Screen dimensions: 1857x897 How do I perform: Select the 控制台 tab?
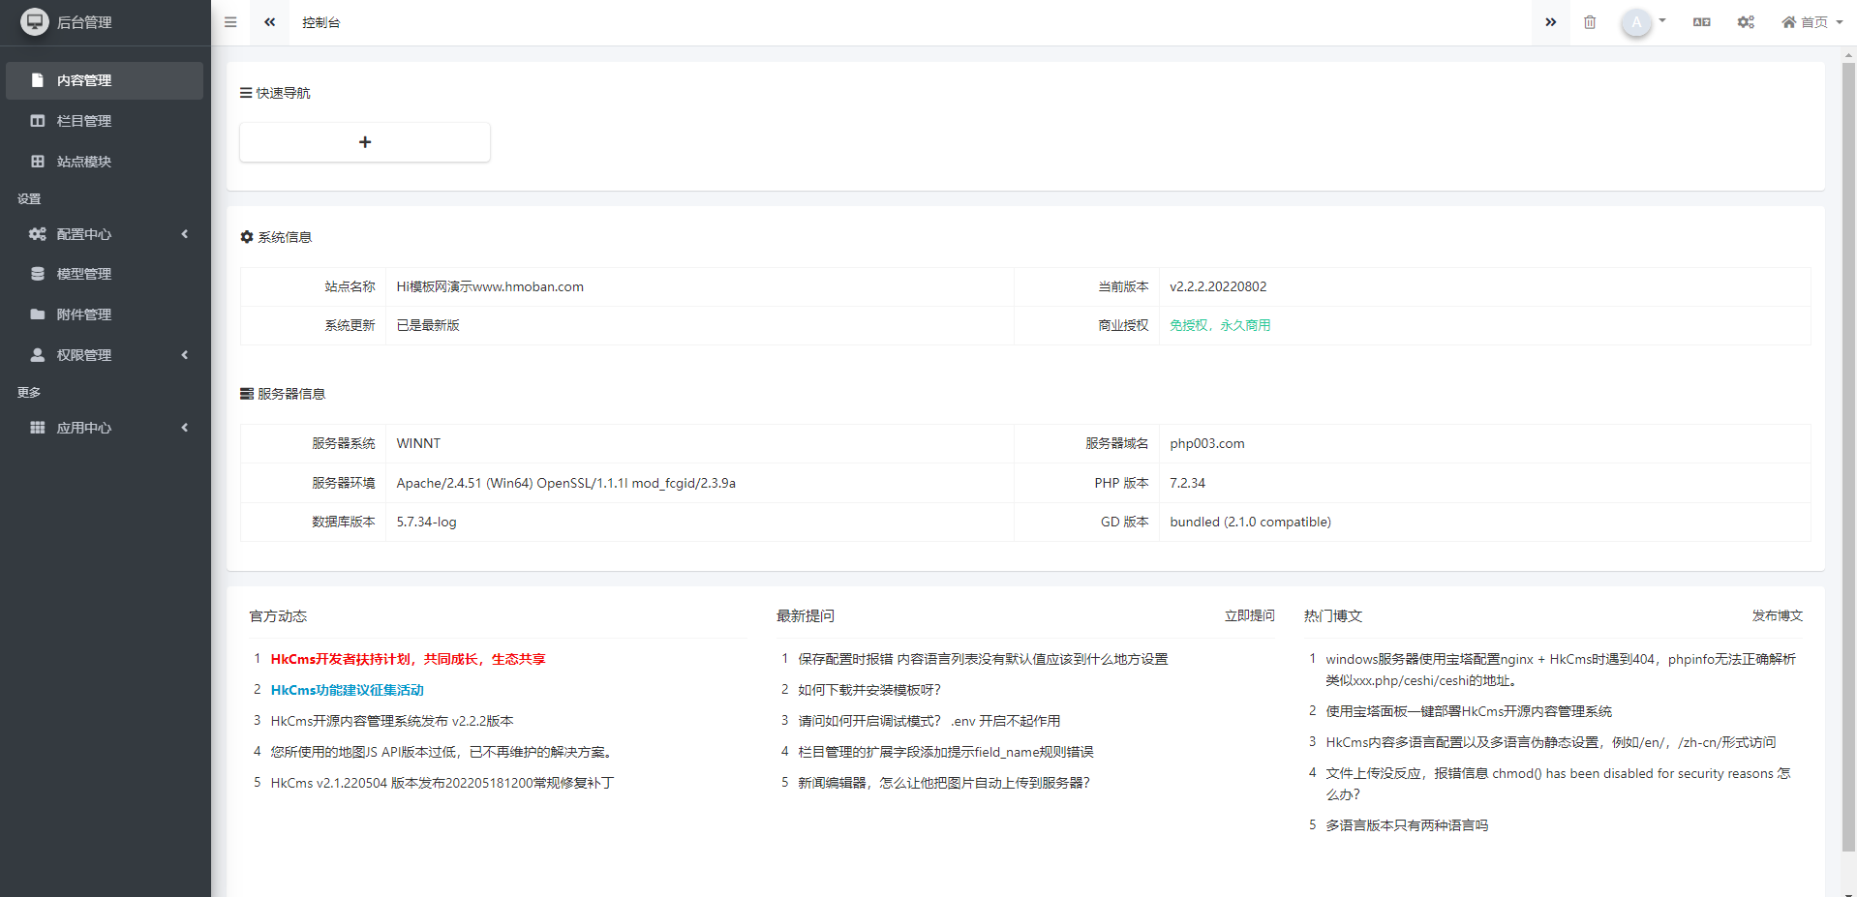pos(320,22)
